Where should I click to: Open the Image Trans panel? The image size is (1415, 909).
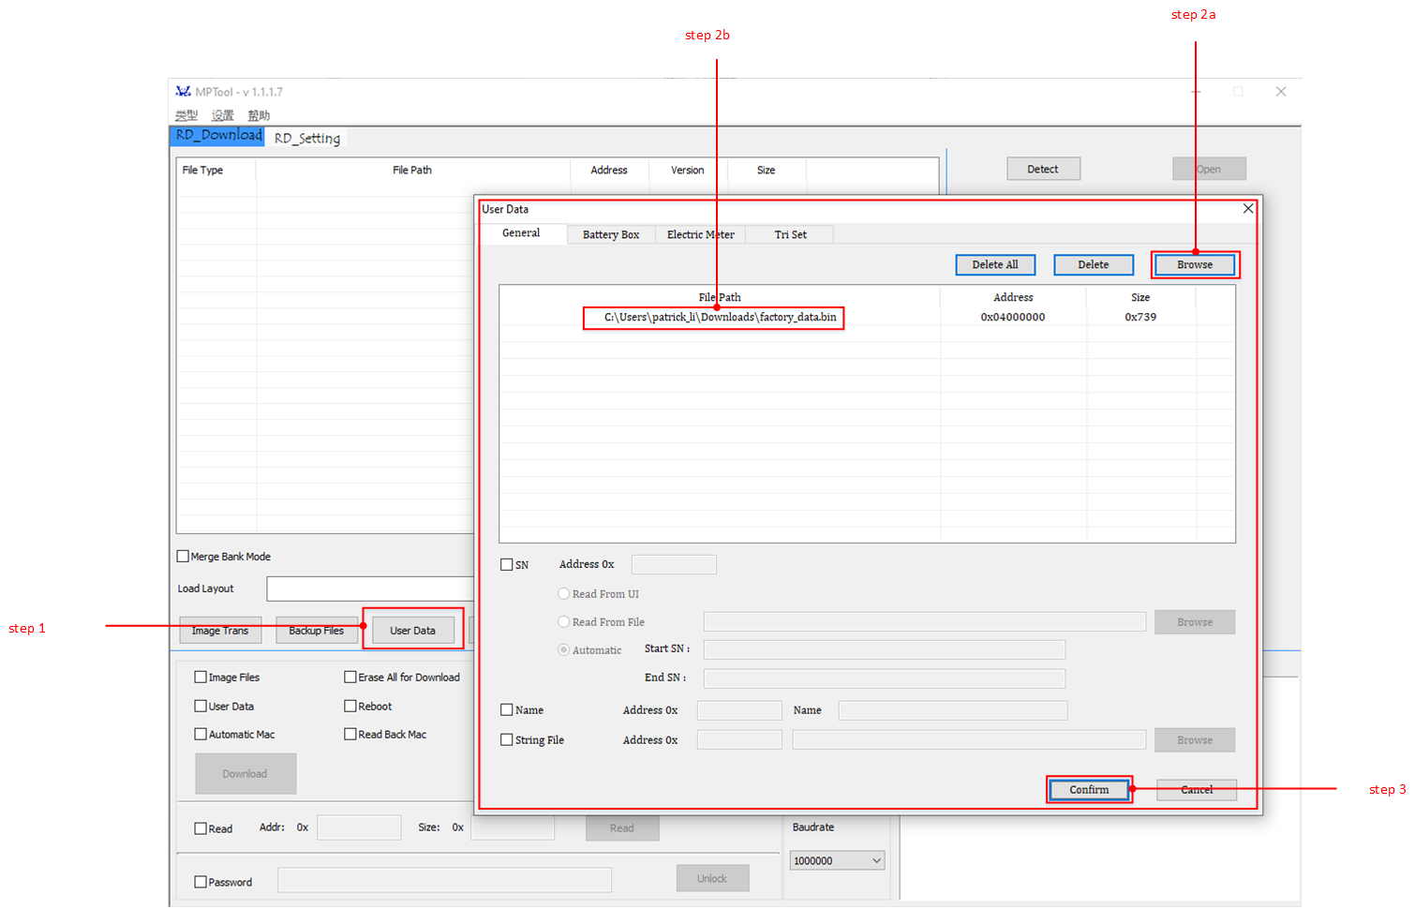[220, 630]
